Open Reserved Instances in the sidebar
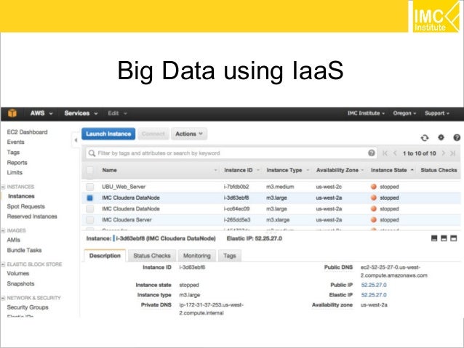464x348 pixels. click(32, 217)
